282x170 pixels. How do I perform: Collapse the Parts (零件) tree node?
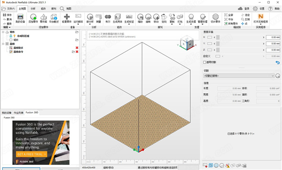(x=3, y=32)
